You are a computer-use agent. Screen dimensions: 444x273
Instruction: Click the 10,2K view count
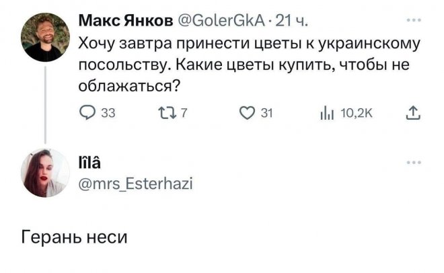(x=355, y=114)
